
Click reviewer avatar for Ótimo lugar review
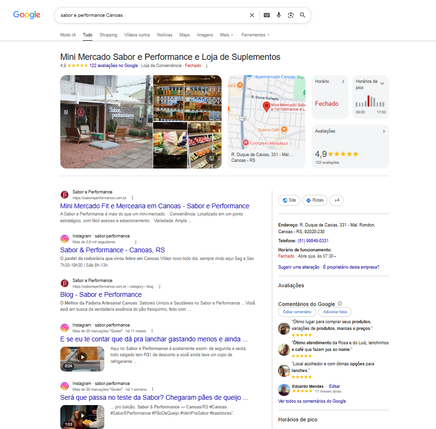(x=284, y=328)
